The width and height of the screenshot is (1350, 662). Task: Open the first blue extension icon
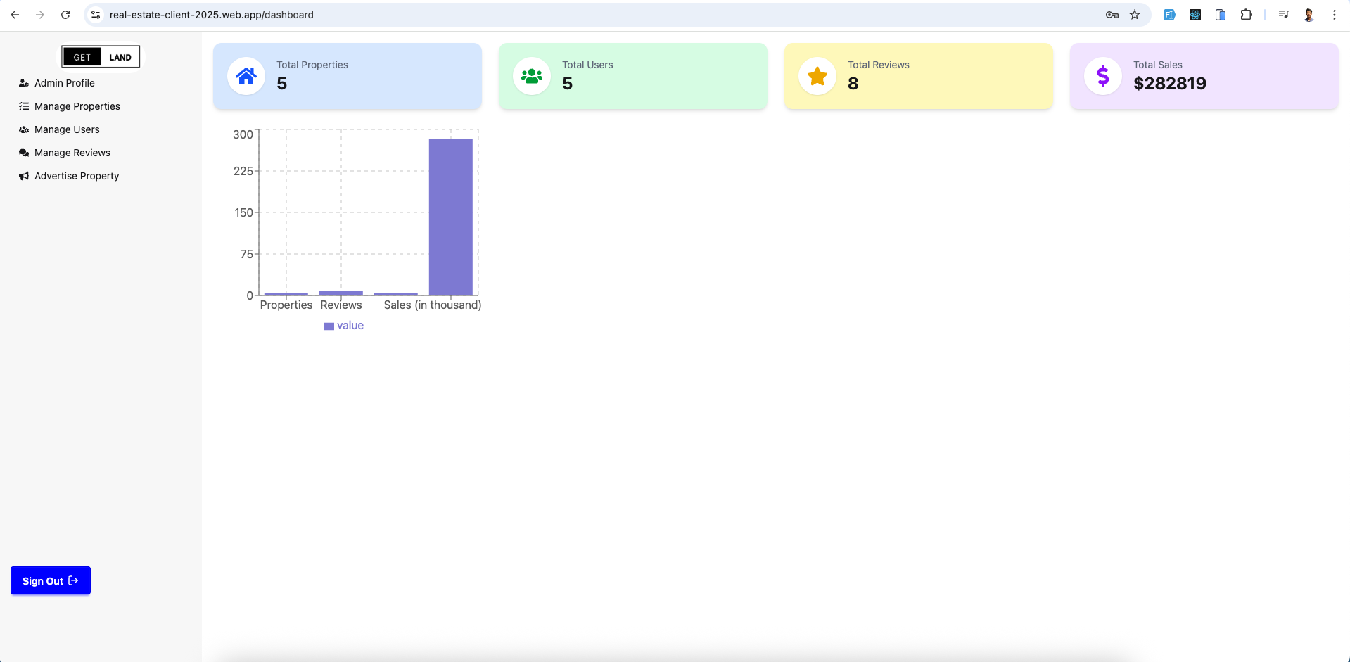point(1169,15)
